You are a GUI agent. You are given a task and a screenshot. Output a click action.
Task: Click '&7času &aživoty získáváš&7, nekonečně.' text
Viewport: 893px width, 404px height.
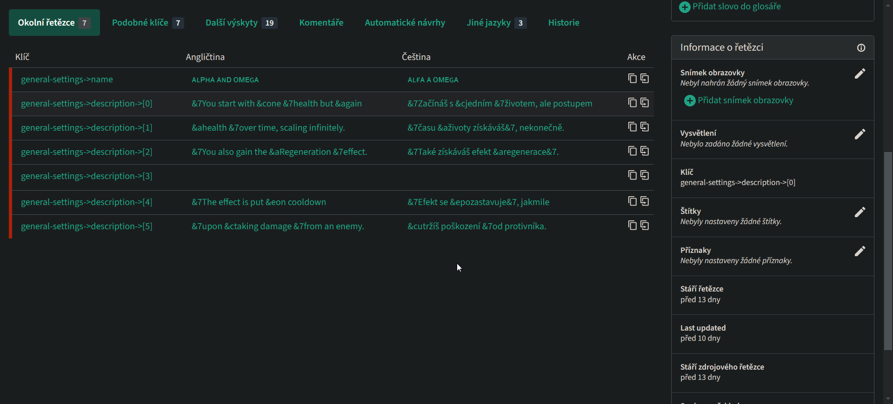[486, 128]
